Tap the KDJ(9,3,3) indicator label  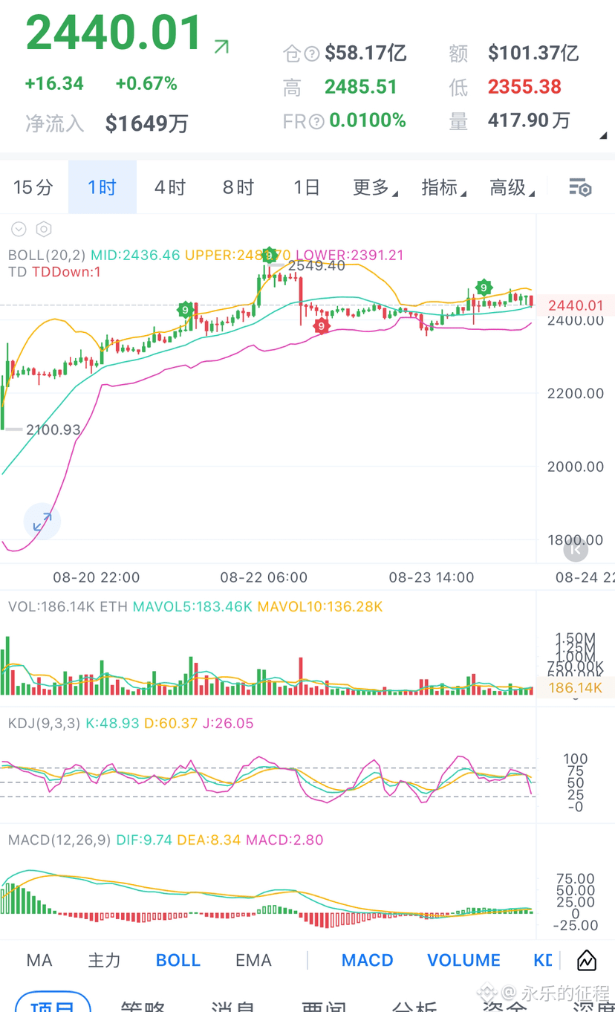coord(44,723)
